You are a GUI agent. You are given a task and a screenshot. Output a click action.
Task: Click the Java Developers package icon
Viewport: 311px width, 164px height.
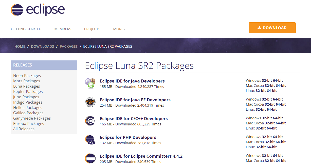(x=90, y=84)
